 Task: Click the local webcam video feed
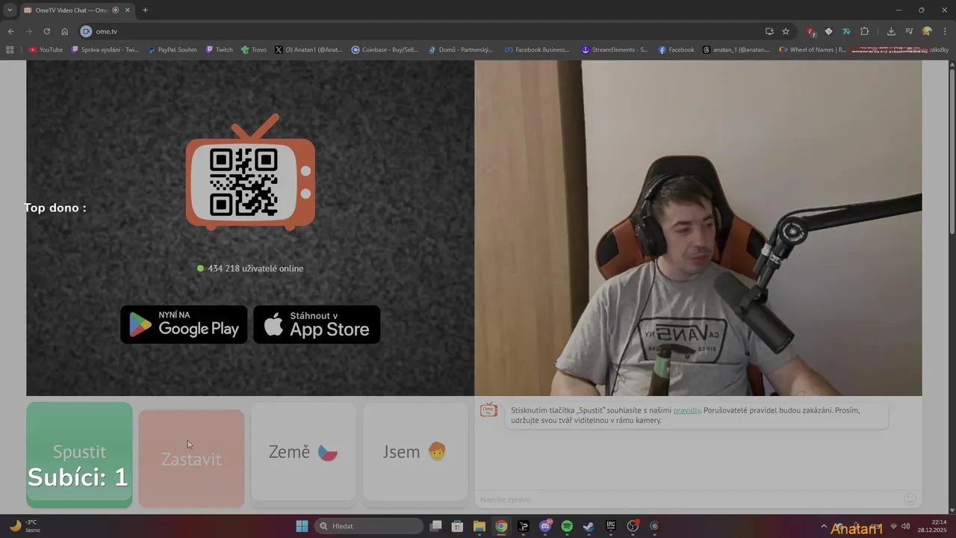coord(698,228)
